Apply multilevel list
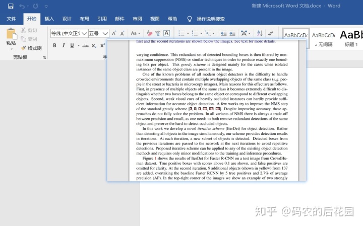The image size is (363, 226). point(208,33)
